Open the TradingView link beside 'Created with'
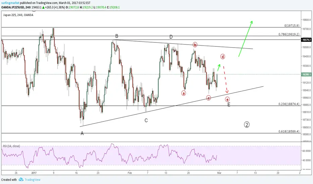The height and width of the screenshot is (184, 313). pos(33,180)
